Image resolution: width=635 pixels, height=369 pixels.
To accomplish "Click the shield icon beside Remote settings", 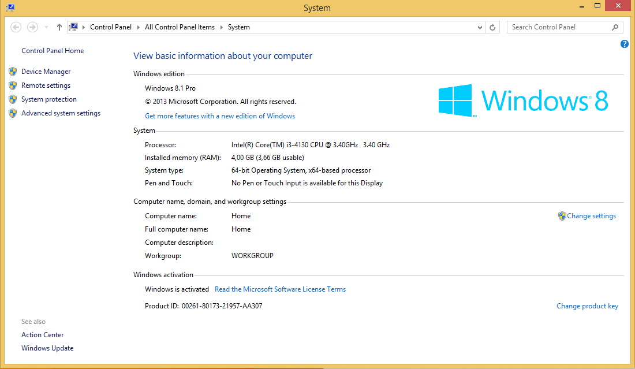I will tap(13, 85).
